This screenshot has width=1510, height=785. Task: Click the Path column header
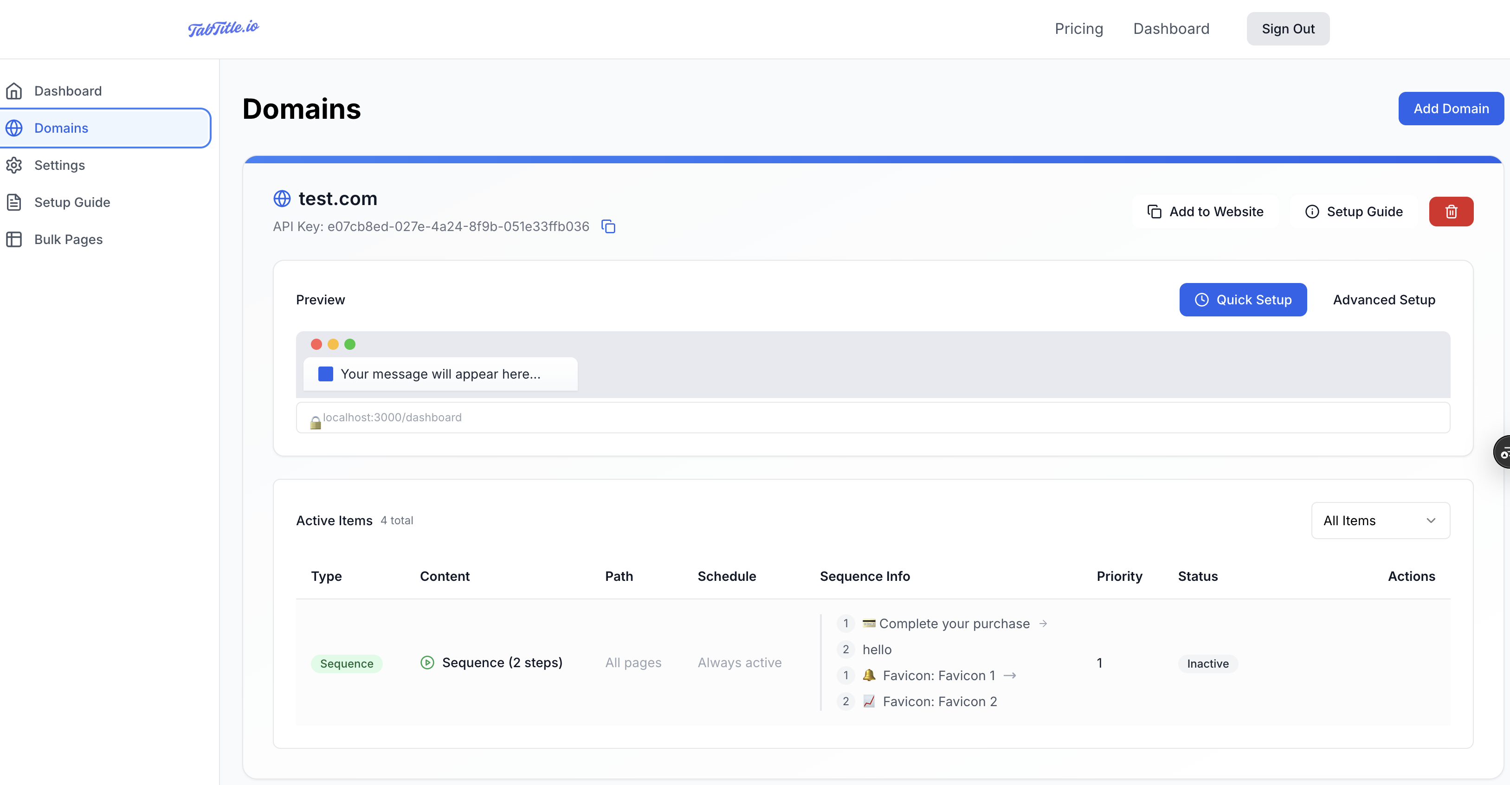click(619, 576)
